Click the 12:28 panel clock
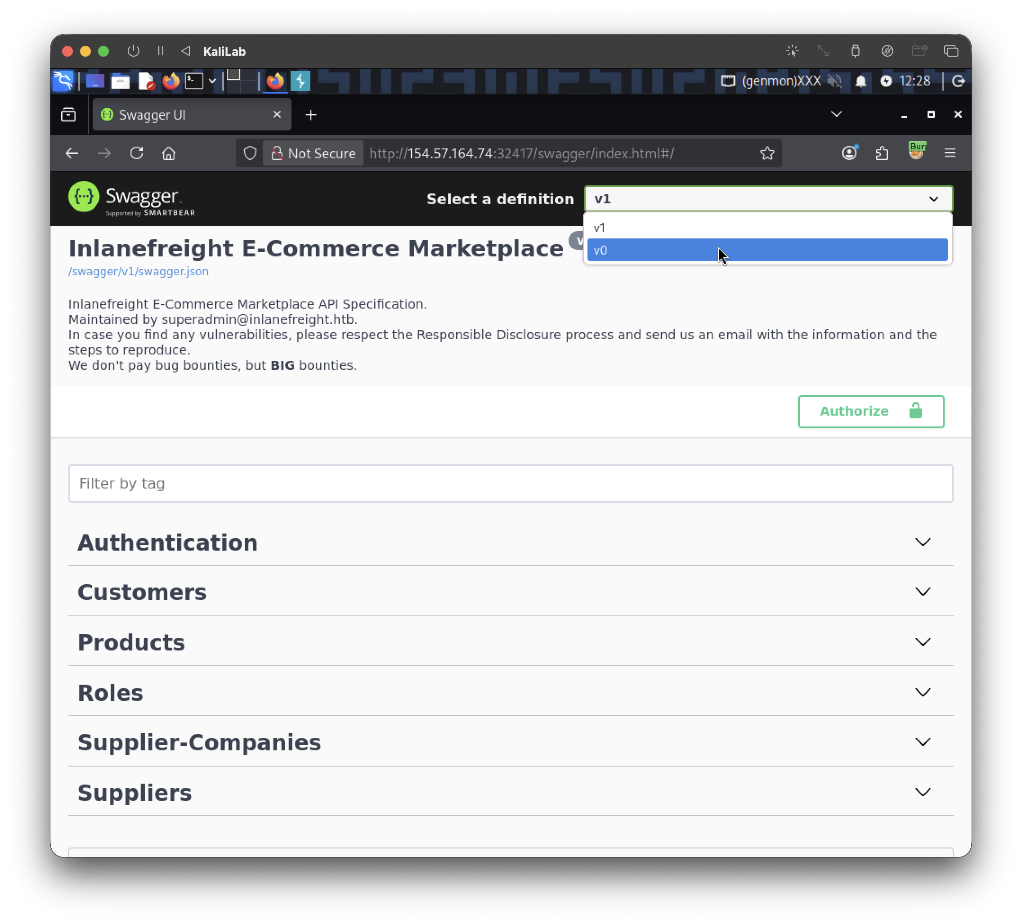Screen dimensions: 1022x924 914,81
